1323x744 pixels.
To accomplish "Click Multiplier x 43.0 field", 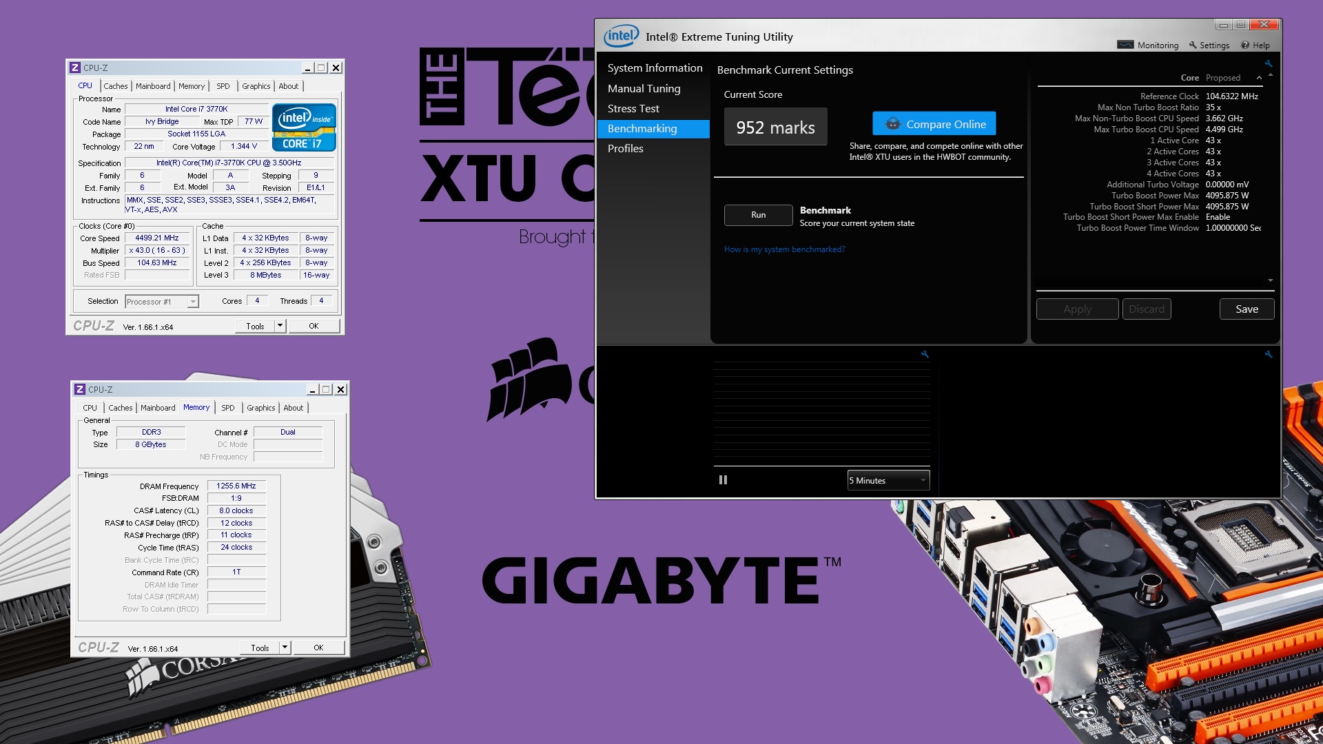I will tap(157, 251).
